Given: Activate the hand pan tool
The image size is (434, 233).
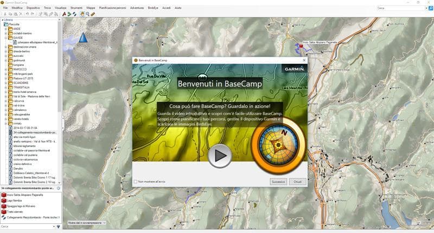Looking at the screenshot, I should pos(82,14).
